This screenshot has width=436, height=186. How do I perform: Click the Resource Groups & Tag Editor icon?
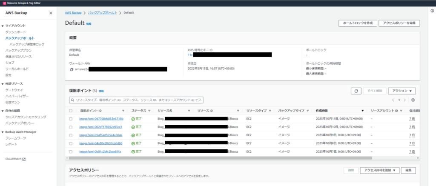[x=4, y=3]
